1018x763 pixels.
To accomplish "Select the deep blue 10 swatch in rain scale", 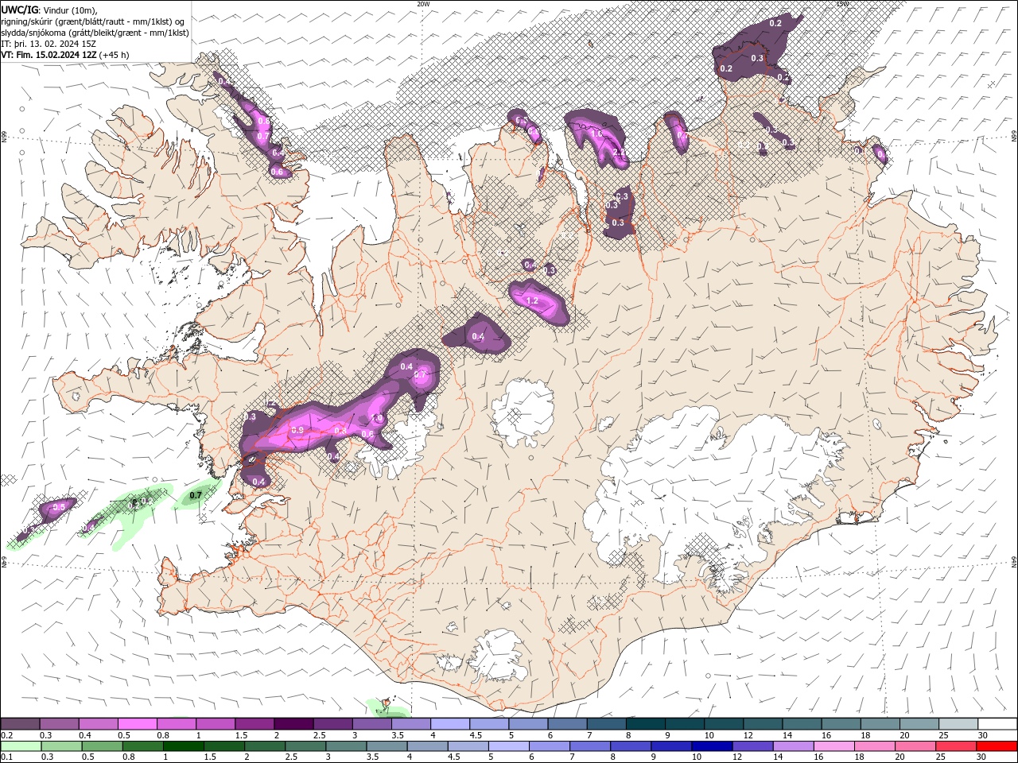I will (712, 746).
